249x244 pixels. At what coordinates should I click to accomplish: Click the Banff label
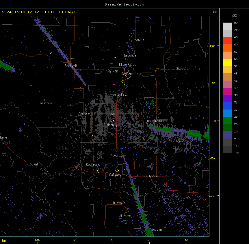(36, 164)
